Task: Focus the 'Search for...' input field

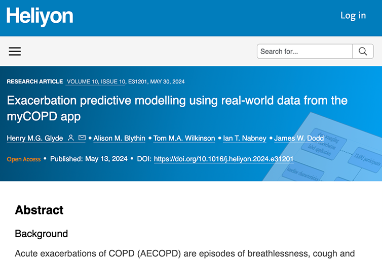Action: pyautogui.click(x=304, y=52)
